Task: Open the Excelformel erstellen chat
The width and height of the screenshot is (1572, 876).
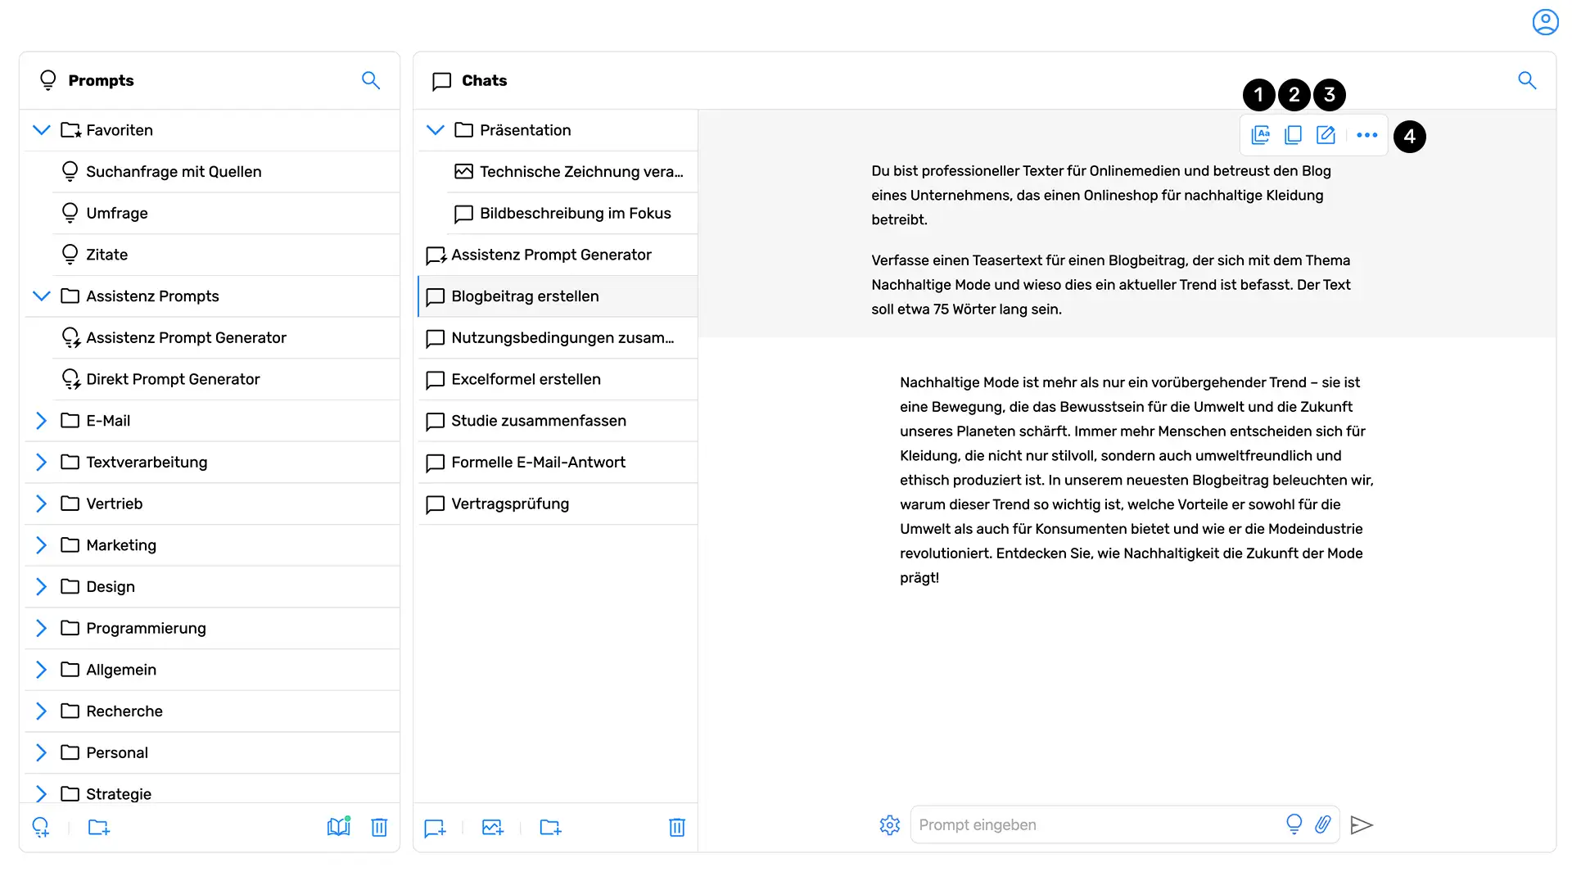Action: tap(558, 379)
